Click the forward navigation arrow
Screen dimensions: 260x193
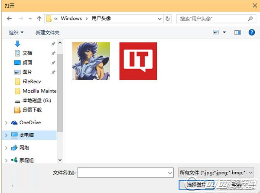21,19
